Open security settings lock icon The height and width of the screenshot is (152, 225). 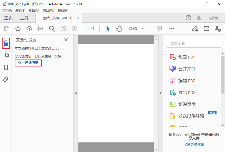(x=6, y=43)
